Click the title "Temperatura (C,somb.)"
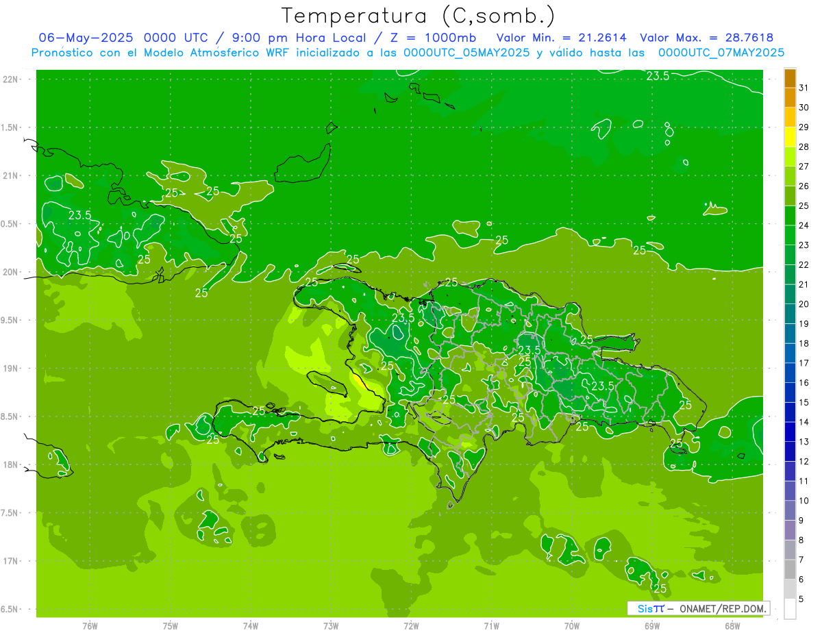 (x=418, y=16)
